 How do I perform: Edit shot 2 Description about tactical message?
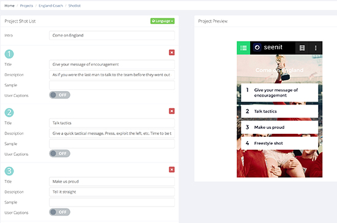point(112,133)
